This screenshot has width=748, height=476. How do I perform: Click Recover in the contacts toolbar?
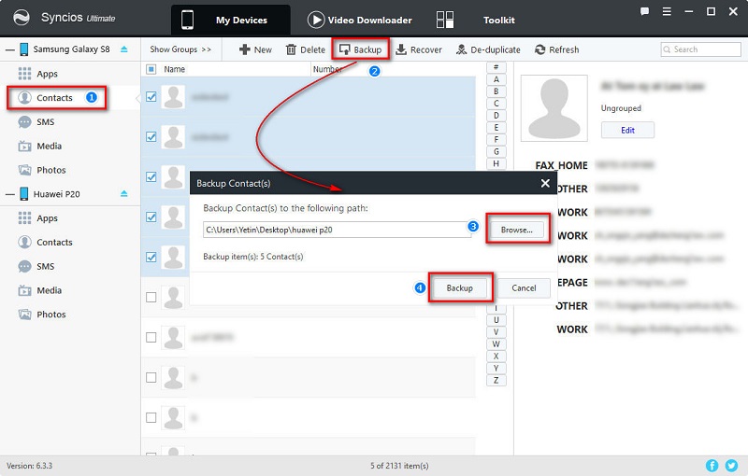pyautogui.click(x=419, y=49)
